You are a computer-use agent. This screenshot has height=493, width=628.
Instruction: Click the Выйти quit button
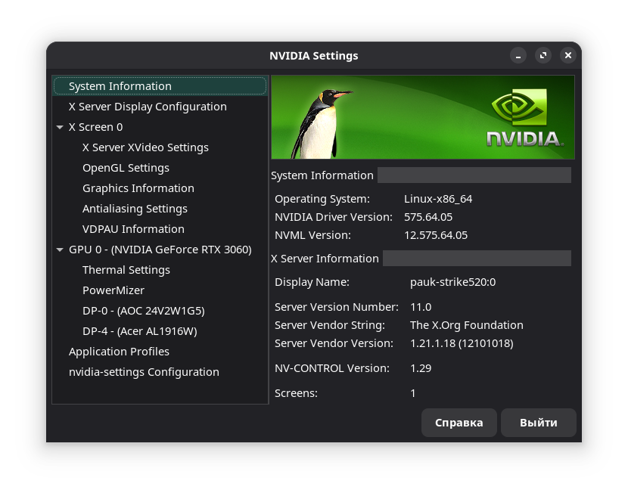538,423
